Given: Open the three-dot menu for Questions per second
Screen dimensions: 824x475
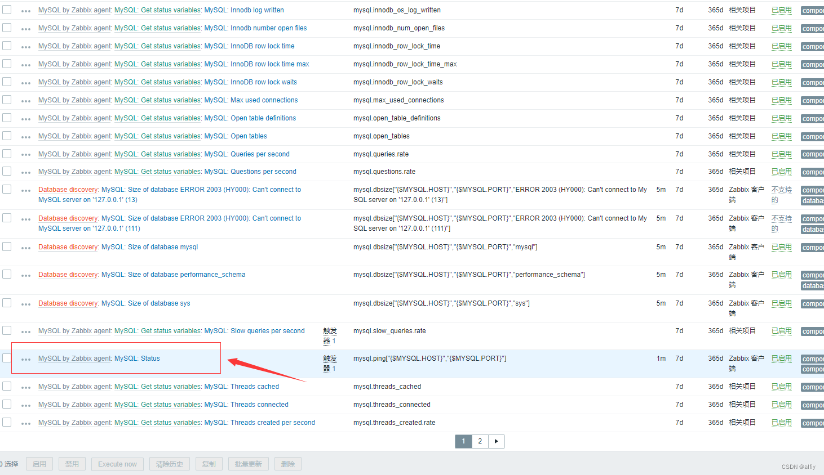Looking at the screenshot, I should point(26,173).
